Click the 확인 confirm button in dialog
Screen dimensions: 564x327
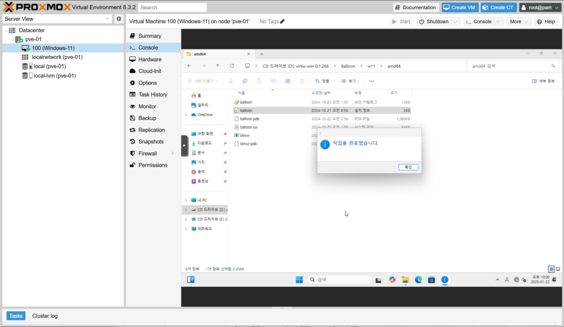[408, 167]
